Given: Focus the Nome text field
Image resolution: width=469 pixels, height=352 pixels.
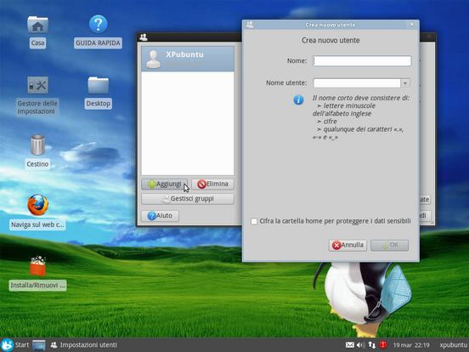Looking at the screenshot, I should 362,61.
